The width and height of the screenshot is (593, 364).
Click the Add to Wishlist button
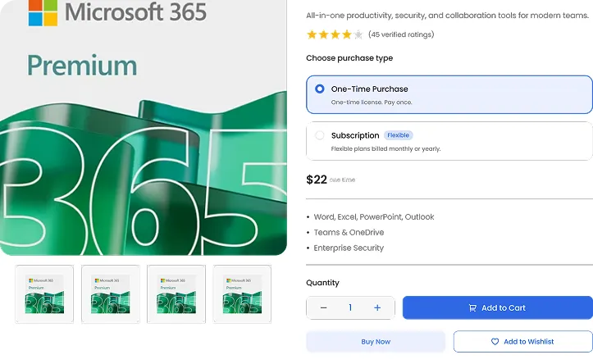tap(522, 341)
